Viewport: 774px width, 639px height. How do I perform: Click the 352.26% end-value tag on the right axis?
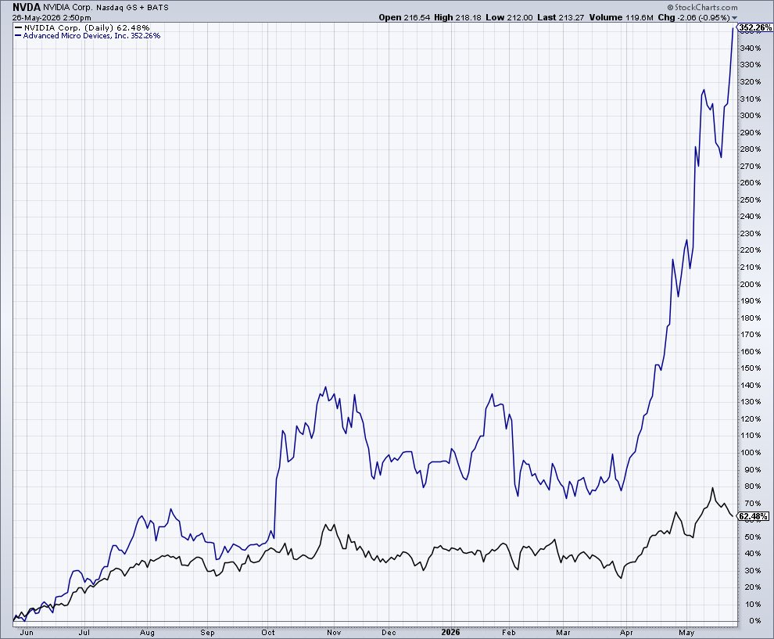click(x=755, y=27)
